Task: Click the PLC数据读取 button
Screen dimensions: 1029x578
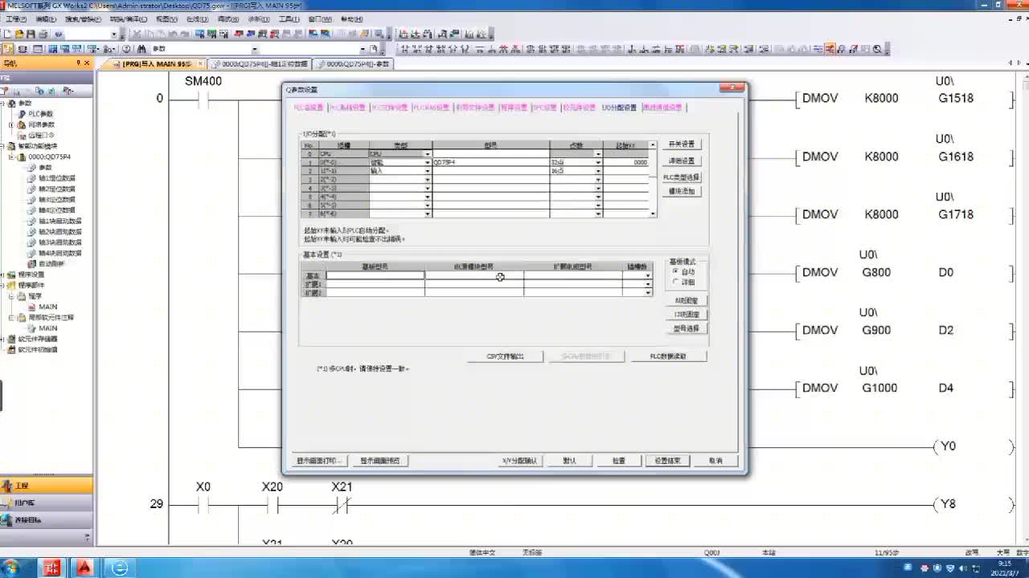Action: click(x=668, y=356)
